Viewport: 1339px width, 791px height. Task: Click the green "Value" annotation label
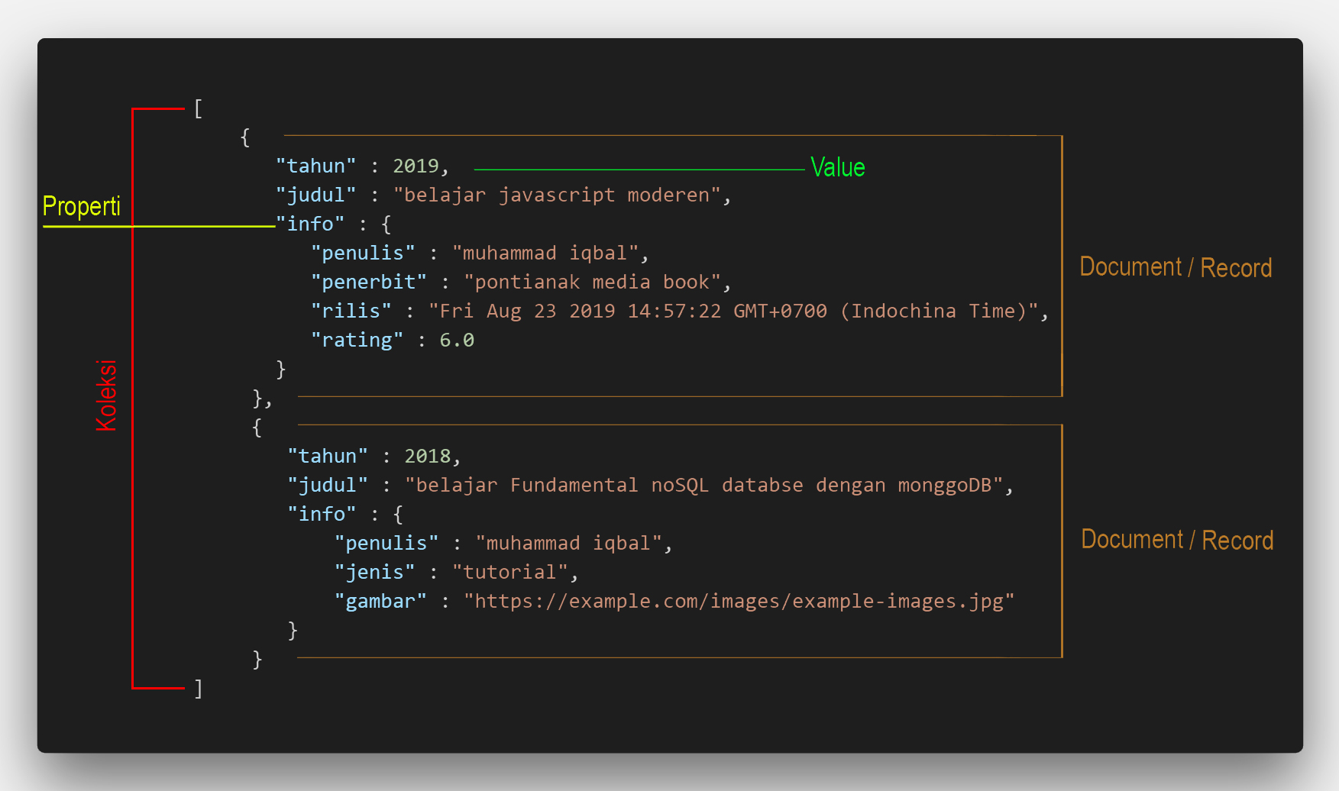(837, 167)
